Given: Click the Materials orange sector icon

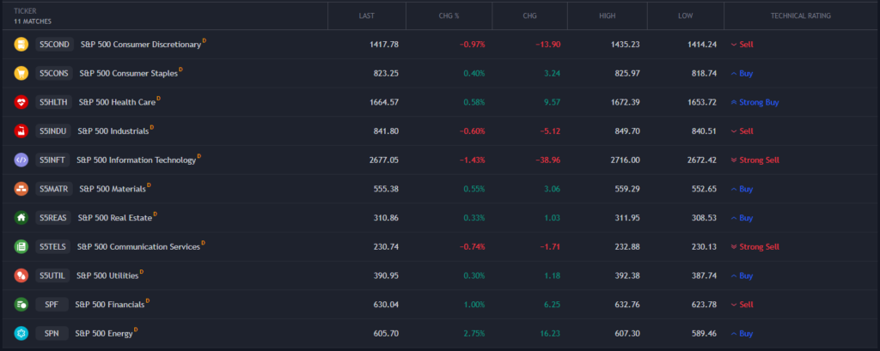Looking at the screenshot, I should coord(21,189).
